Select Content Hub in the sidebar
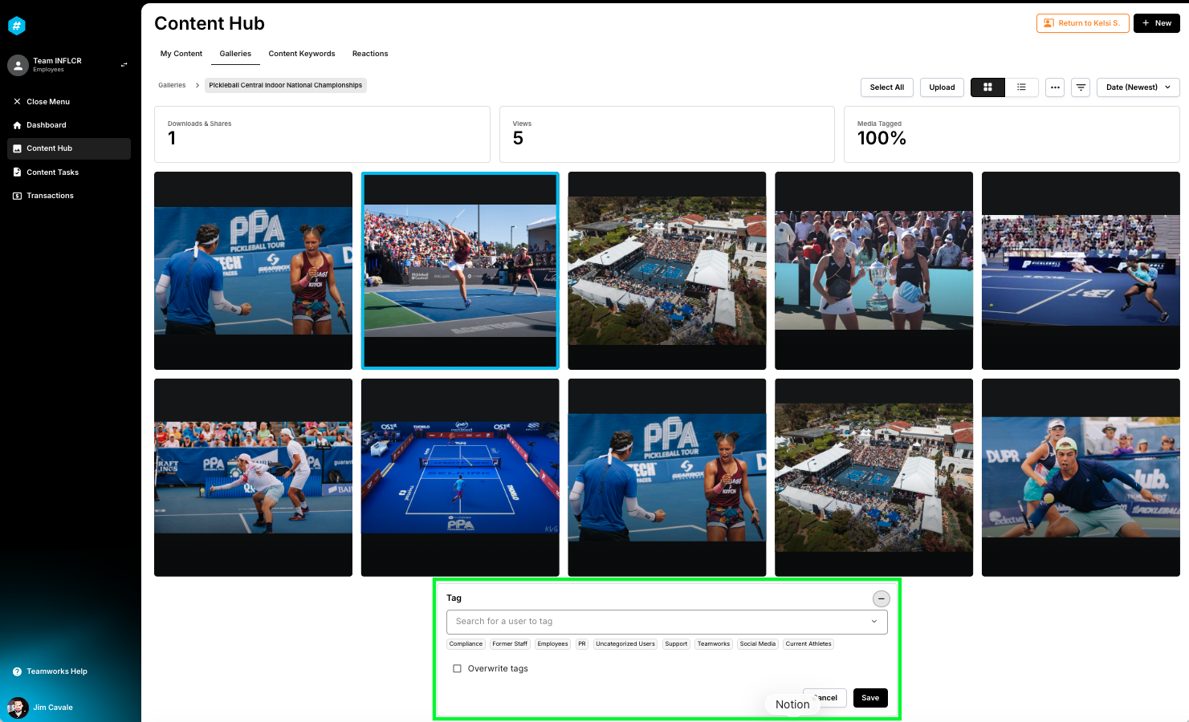1189x722 pixels. [69, 148]
